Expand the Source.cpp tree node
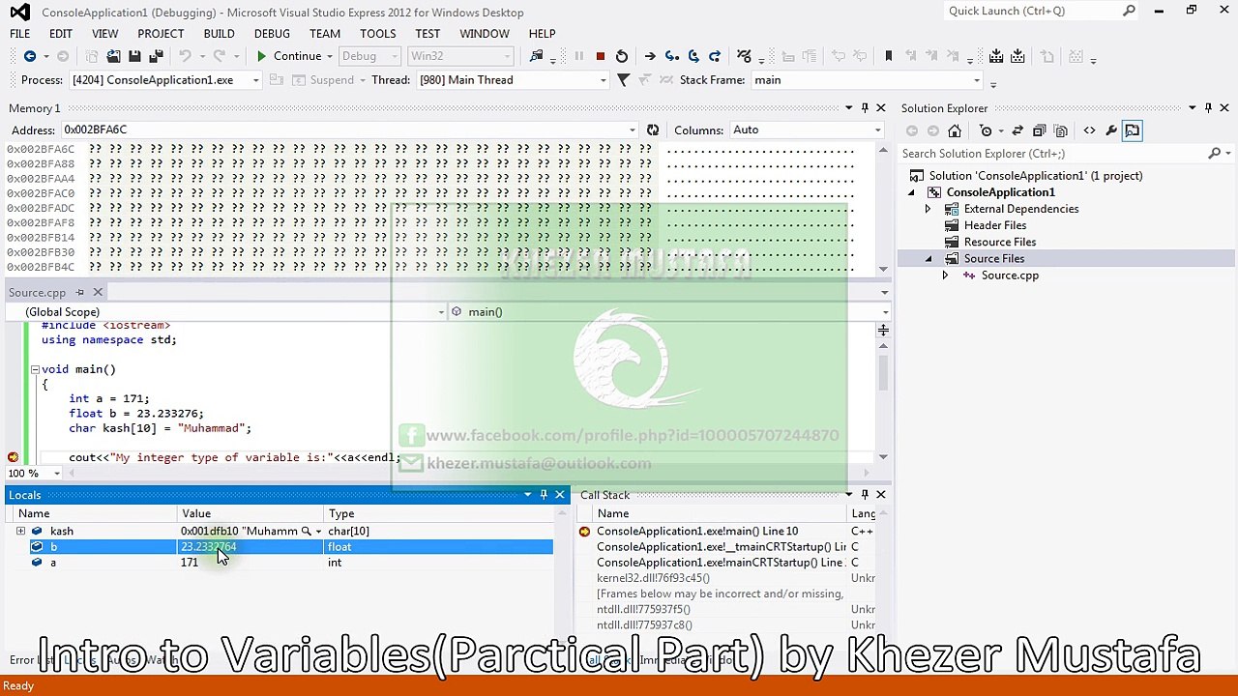This screenshot has height=696, width=1238. click(945, 275)
